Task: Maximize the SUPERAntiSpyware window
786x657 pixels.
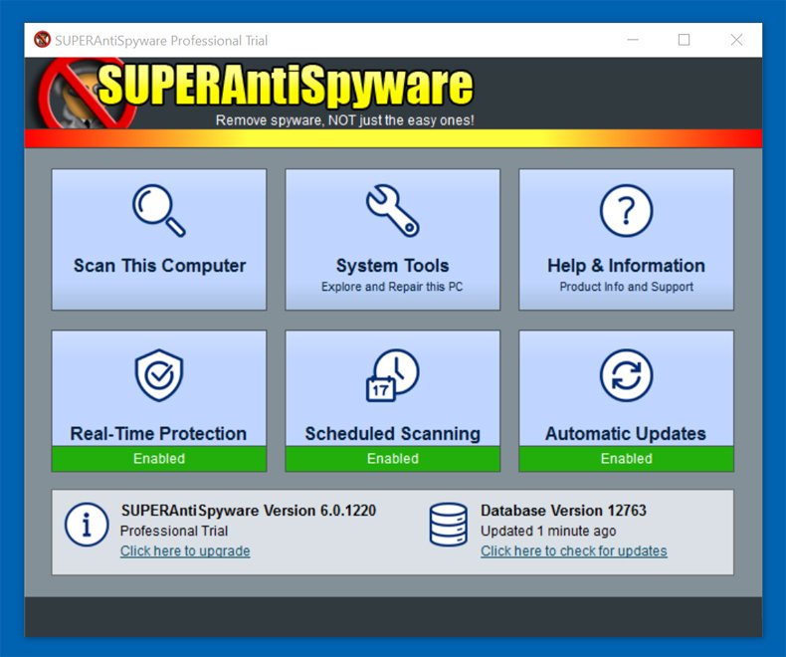Action: [684, 40]
